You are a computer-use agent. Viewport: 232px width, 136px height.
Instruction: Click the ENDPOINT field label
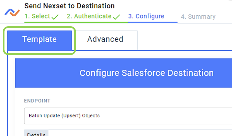(37, 101)
